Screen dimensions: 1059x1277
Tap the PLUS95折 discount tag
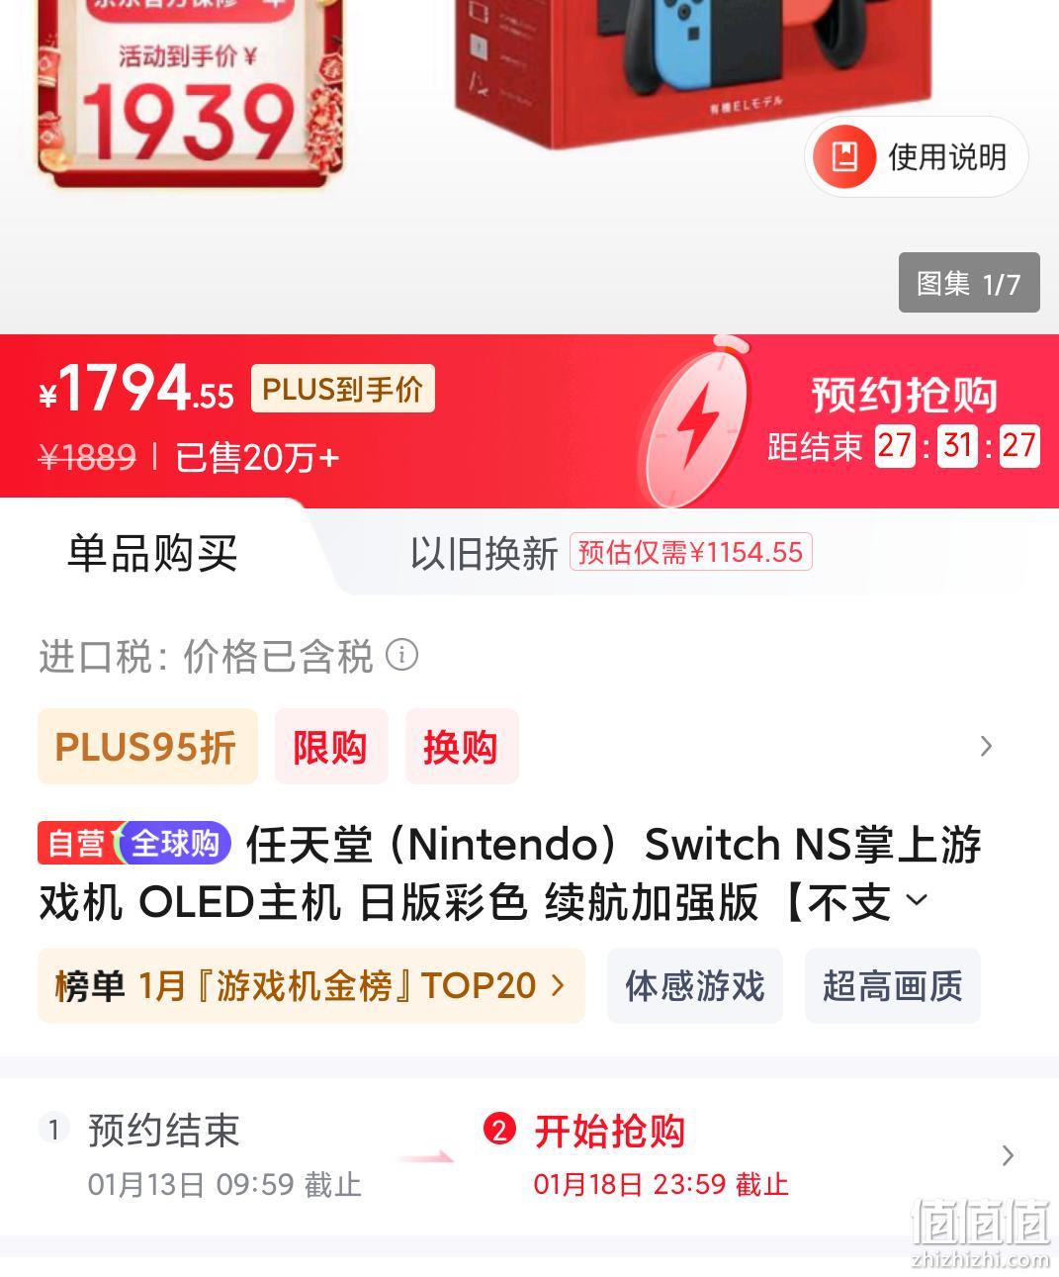[147, 747]
